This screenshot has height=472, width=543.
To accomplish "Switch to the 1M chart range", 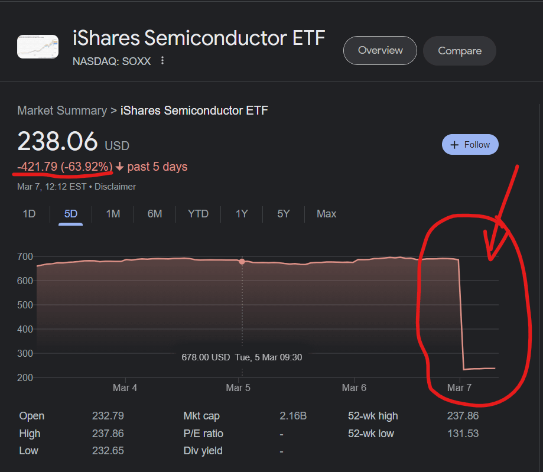I will click(x=113, y=214).
